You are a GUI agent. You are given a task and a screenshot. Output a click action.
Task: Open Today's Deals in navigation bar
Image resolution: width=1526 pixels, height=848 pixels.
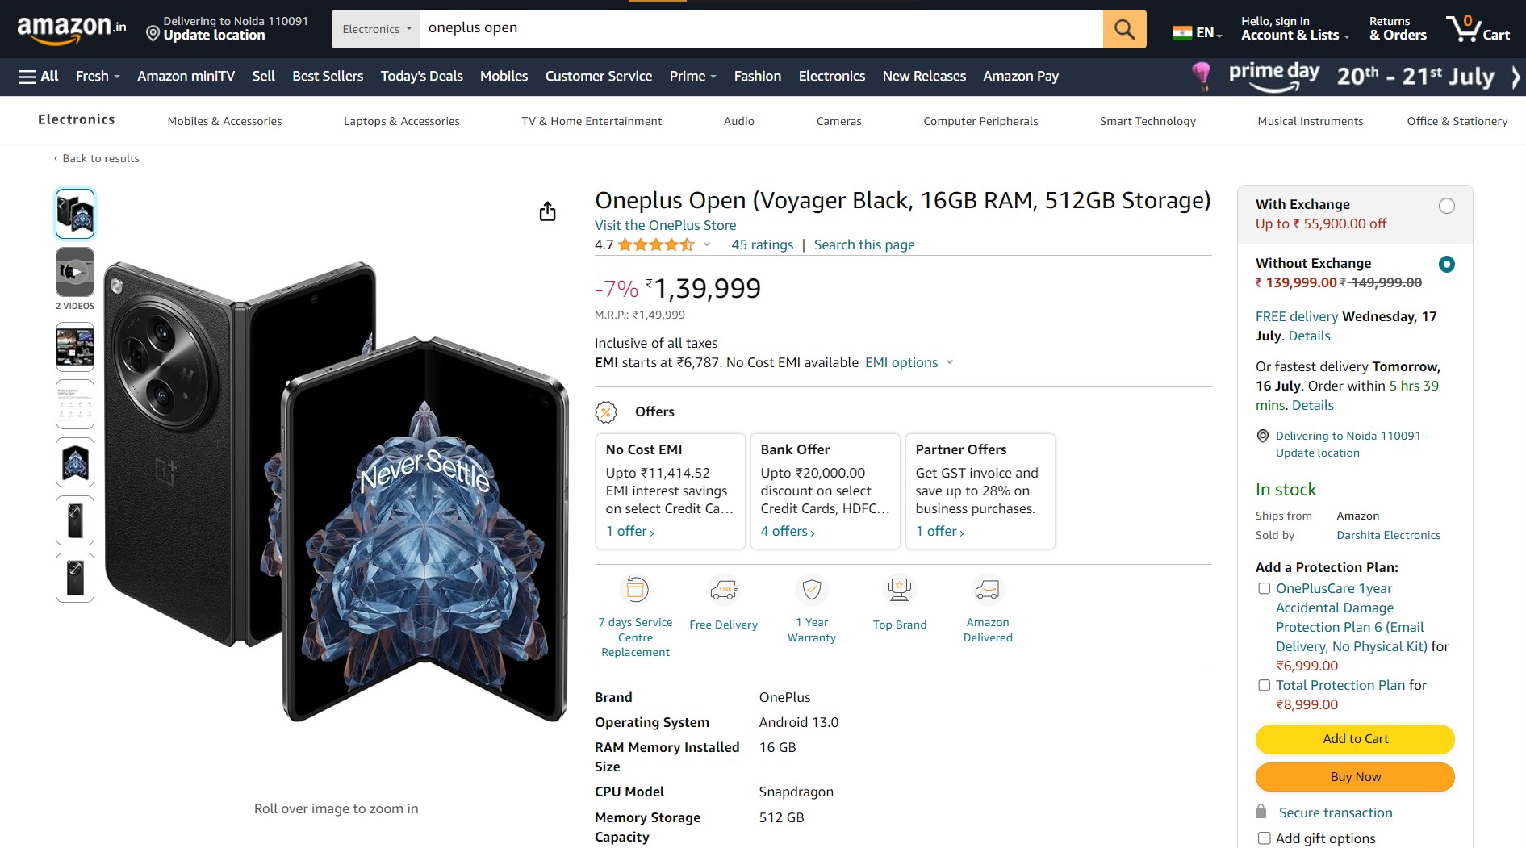[x=421, y=76]
